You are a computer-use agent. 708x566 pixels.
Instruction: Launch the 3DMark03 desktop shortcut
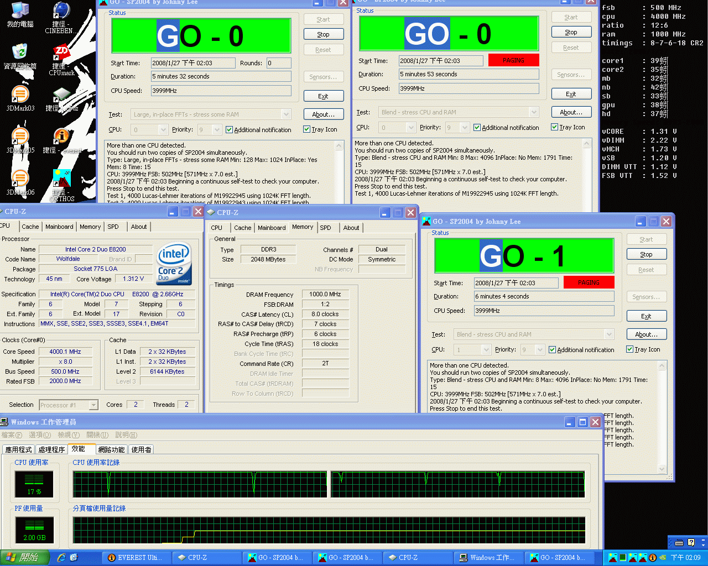(20, 98)
